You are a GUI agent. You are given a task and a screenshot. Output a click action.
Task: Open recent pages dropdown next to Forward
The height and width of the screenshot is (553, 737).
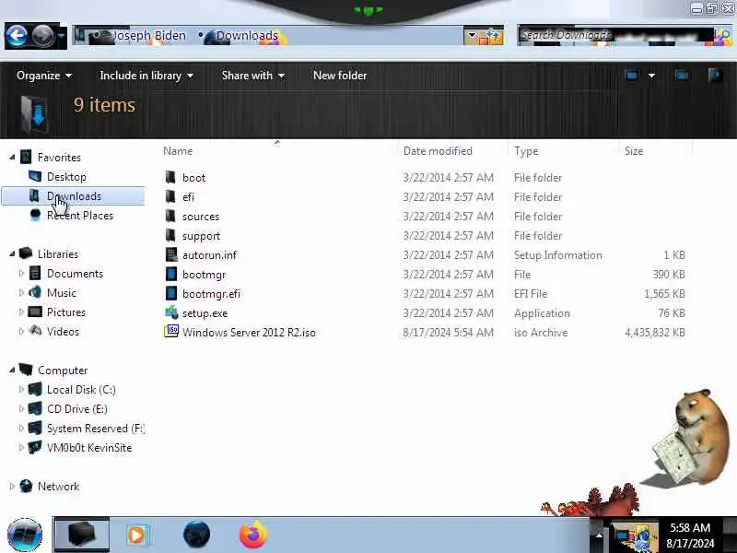62,36
